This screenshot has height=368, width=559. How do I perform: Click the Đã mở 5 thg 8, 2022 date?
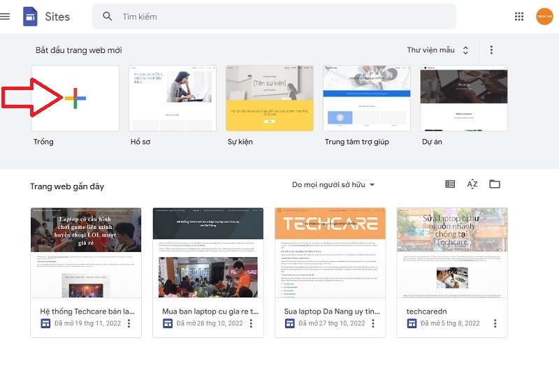coord(450,323)
